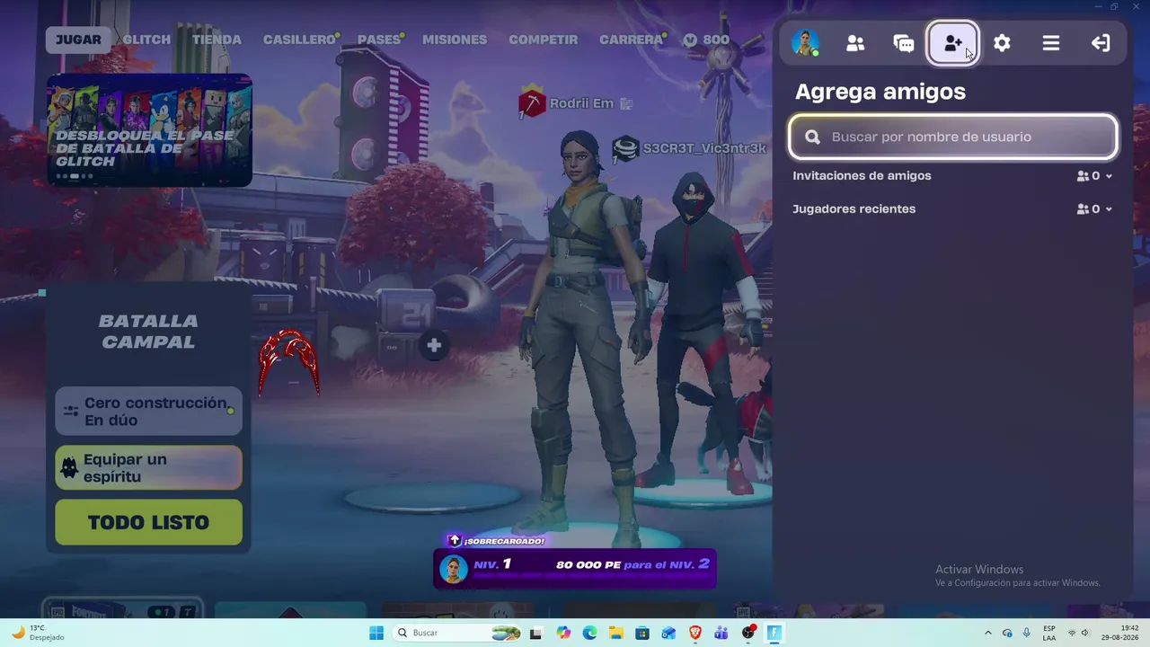This screenshot has height=647, width=1150.
Task: Click the ¡SOBRECARGADO! label
Action: coord(504,541)
